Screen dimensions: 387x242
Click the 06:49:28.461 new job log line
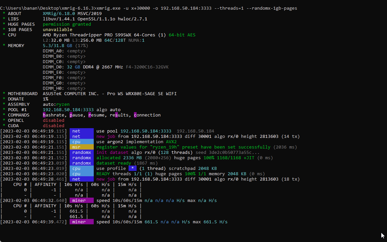click(150, 179)
